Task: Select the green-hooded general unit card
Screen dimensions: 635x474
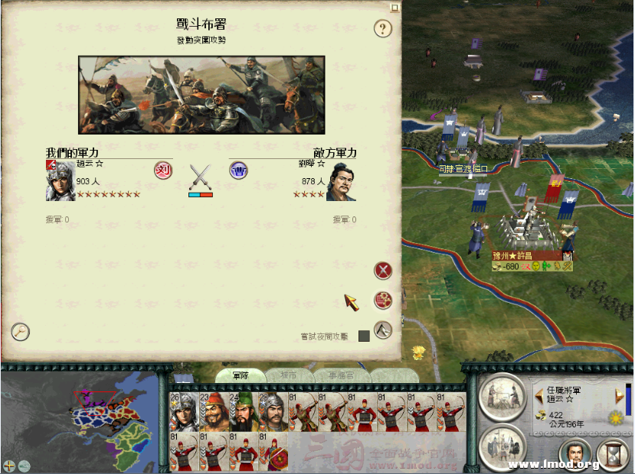Action: click(244, 412)
